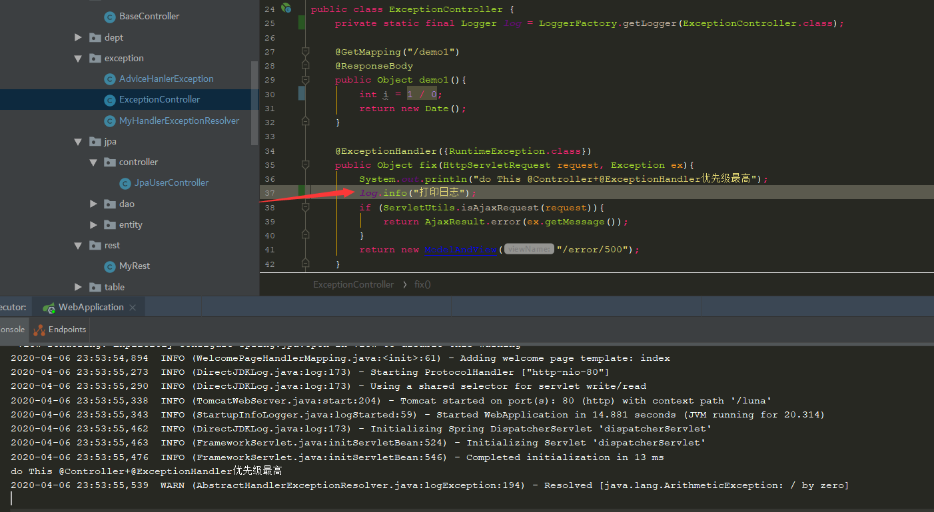This screenshot has width=934, height=512.
Task: Click the Tomcat started on port log line
Action: (x=391, y=401)
